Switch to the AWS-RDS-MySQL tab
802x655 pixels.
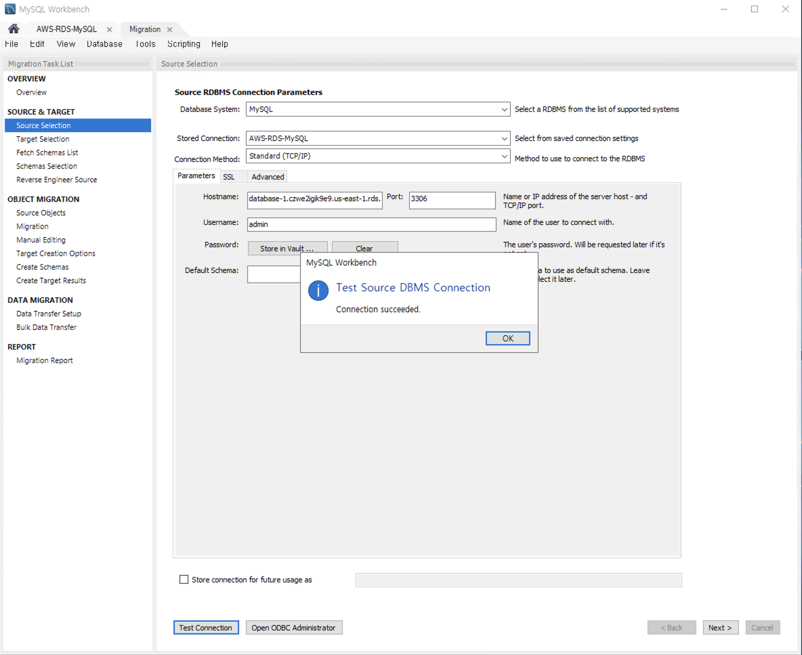click(x=66, y=29)
